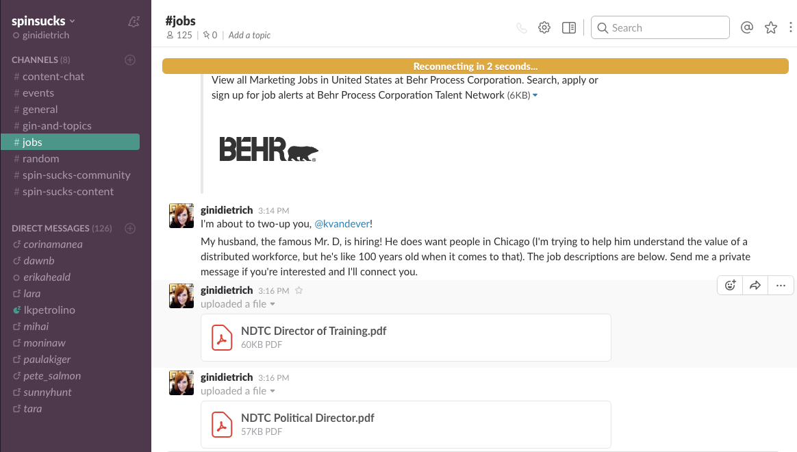Expand the Director of Training file options arrow
Image resolution: width=797 pixels, height=452 pixels.
[x=273, y=304]
